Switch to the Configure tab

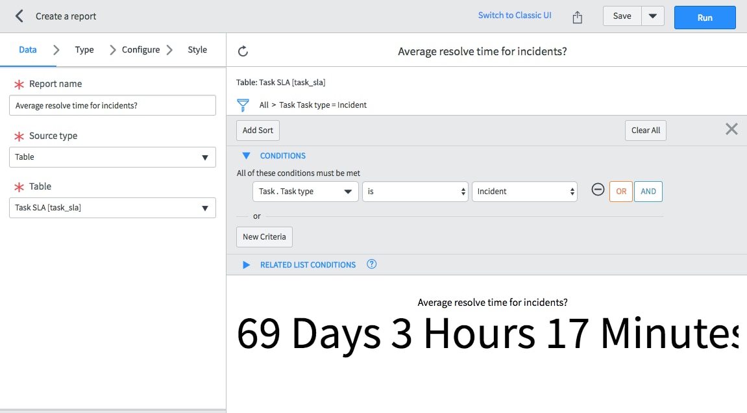[141, 49]
